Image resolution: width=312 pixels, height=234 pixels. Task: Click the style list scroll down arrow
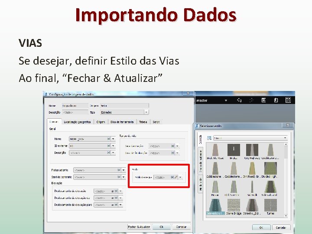[286, 216]
